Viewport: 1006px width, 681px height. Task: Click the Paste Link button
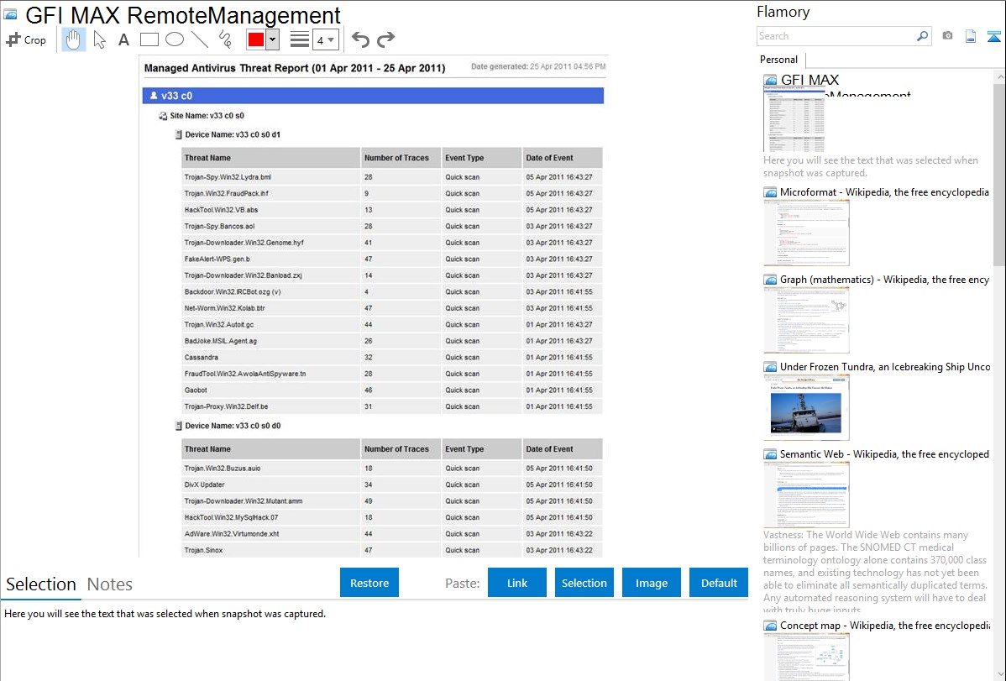coord(517,583)
